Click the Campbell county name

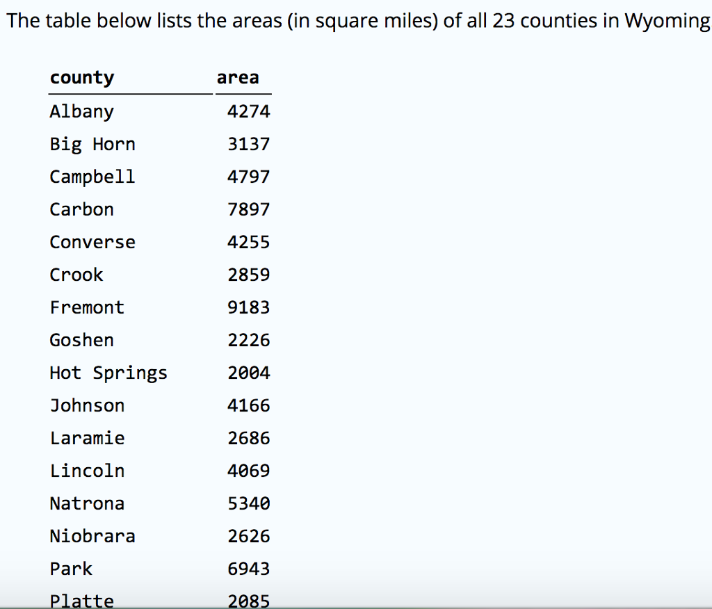point(92,177)
